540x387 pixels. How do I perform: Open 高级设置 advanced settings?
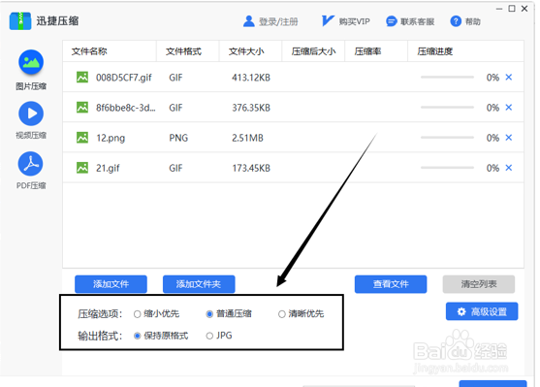(x=482, y=311)
